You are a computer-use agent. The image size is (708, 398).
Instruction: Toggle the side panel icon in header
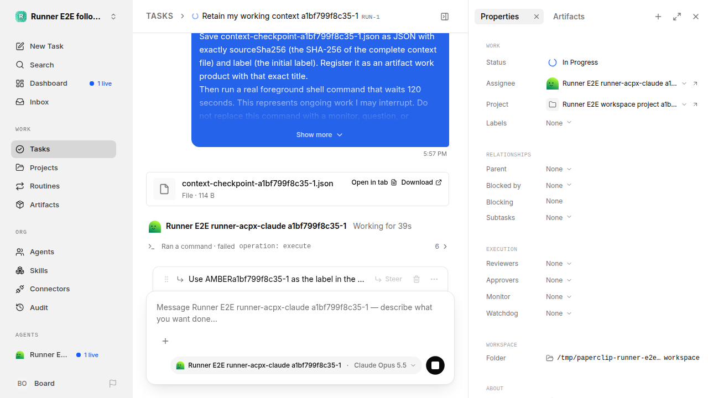pos(445,17)
